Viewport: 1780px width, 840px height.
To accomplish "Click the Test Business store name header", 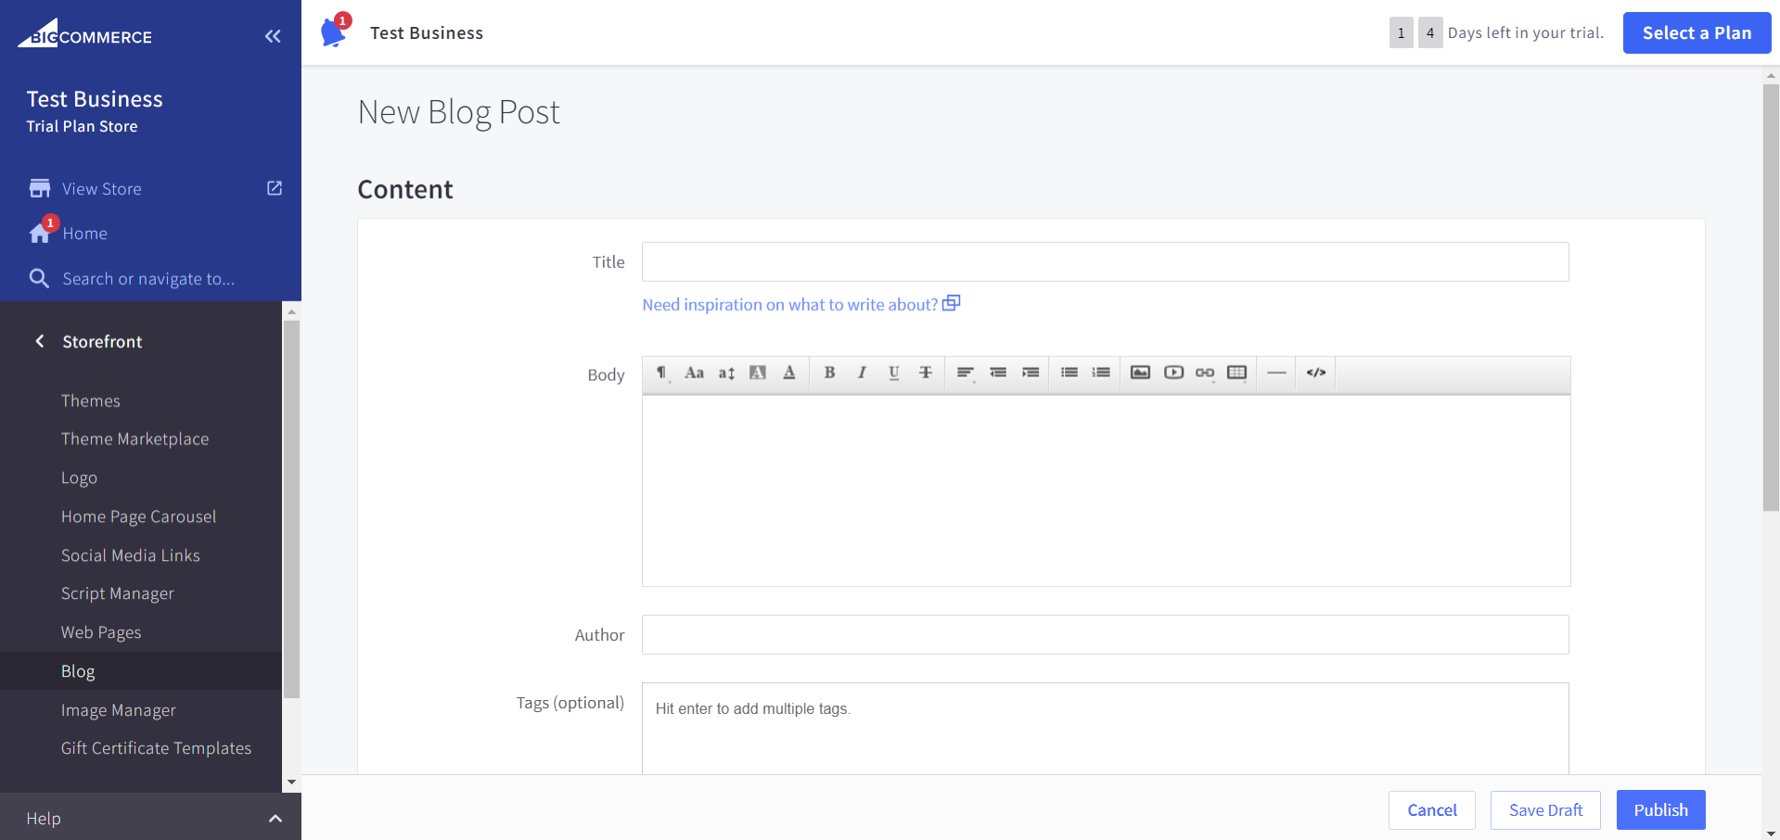I will (x=427, y=33).
